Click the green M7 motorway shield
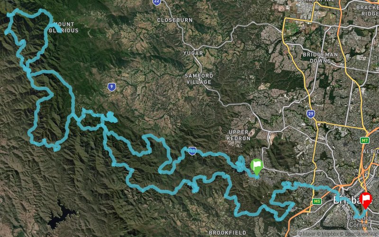The width and height of the screenshot is (379, 237). [x=364, y=140]
